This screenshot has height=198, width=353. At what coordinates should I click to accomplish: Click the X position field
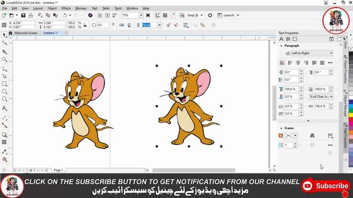point(23,23)
